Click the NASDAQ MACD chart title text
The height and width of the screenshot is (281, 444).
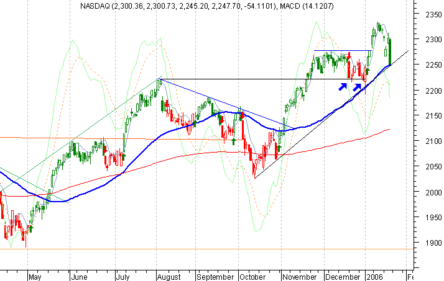[207, 6]
